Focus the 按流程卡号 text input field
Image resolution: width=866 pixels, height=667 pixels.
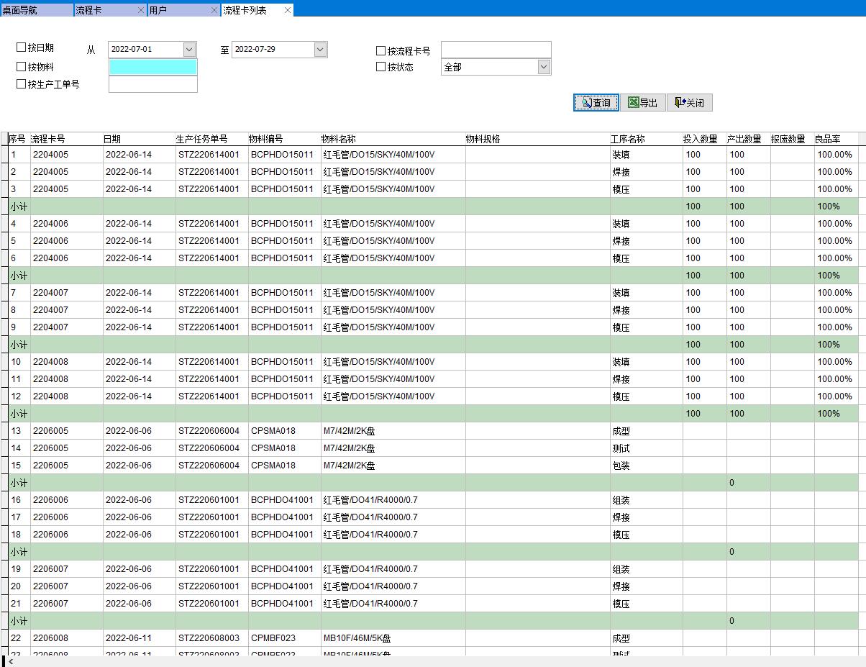pos(496,50)
